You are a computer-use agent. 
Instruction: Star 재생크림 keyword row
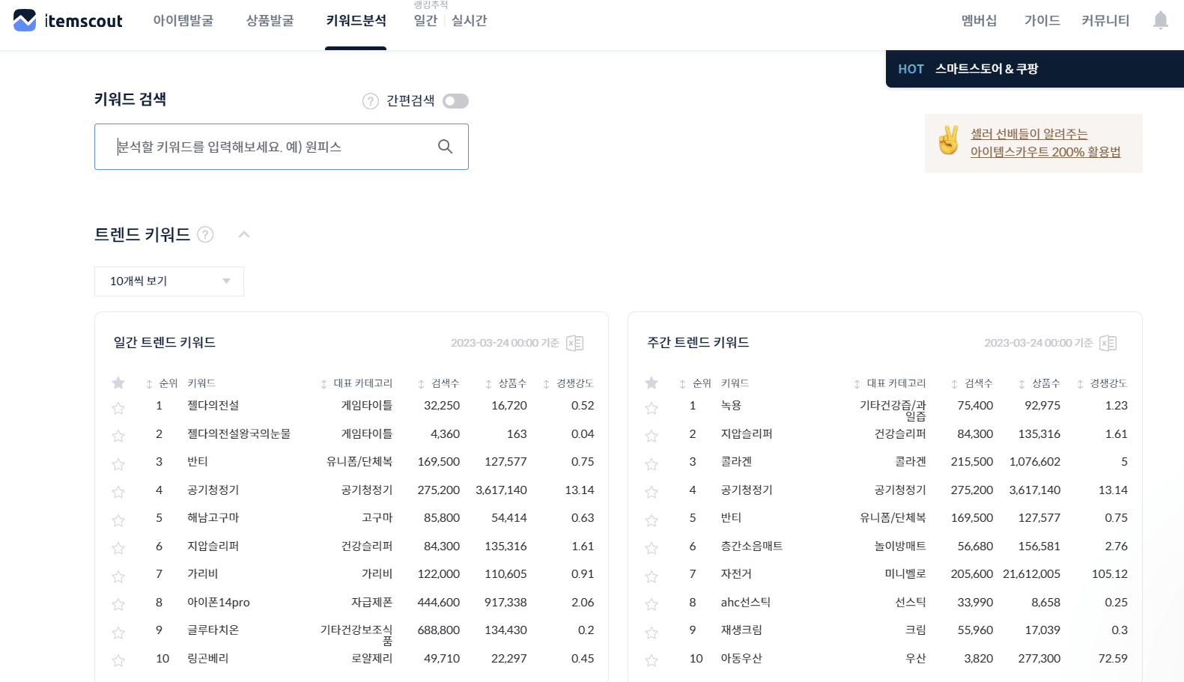(652, 633)
